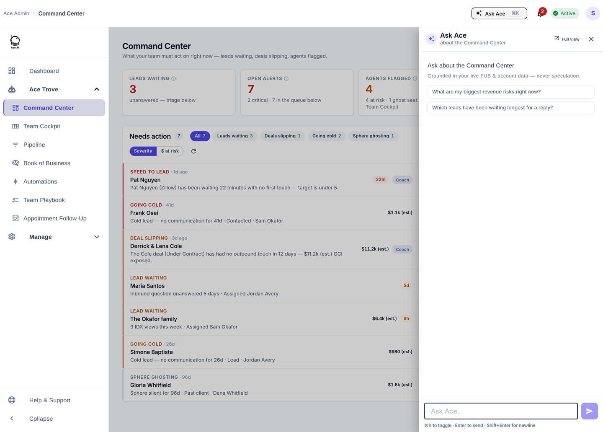This screenshot has width=603, height=432.
Task: Open Ask Ace in Full view
Action: click(567, 39)
